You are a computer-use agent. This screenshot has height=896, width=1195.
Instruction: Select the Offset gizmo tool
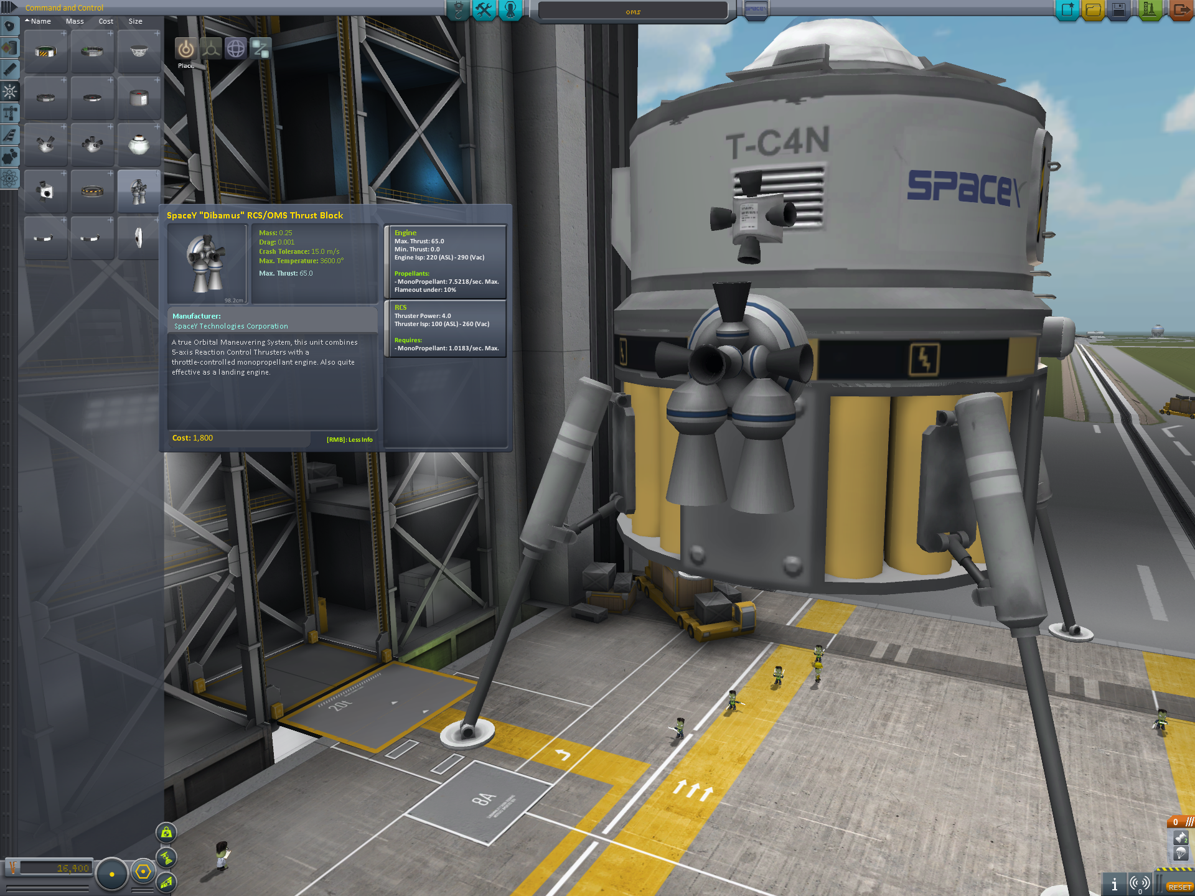tap(210, 49)
